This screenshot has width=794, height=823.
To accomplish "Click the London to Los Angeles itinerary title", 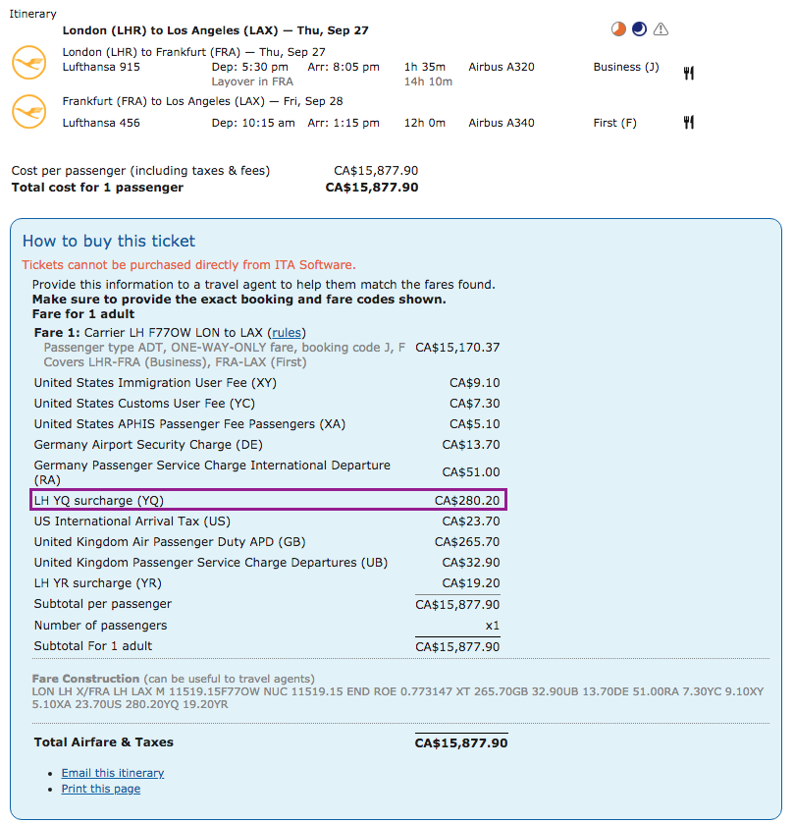I will (216, 30).
